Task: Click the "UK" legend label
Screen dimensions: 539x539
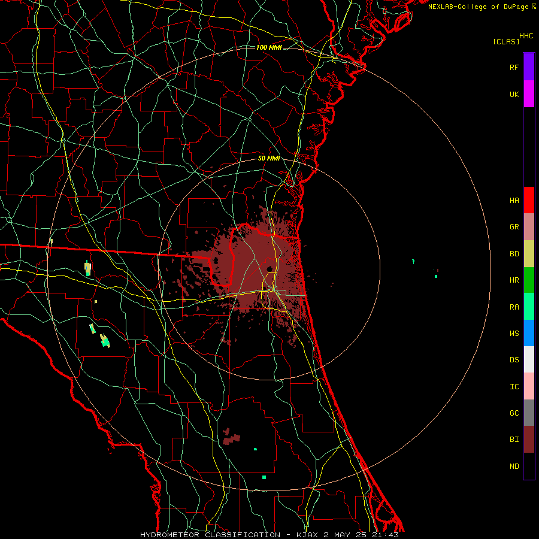Action: point(514,94)
